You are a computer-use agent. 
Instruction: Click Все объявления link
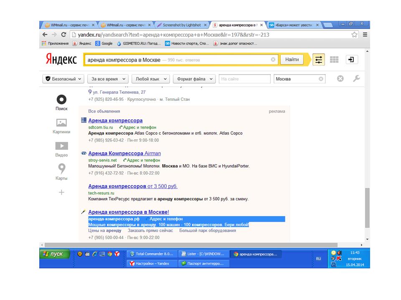pos(104,111)
